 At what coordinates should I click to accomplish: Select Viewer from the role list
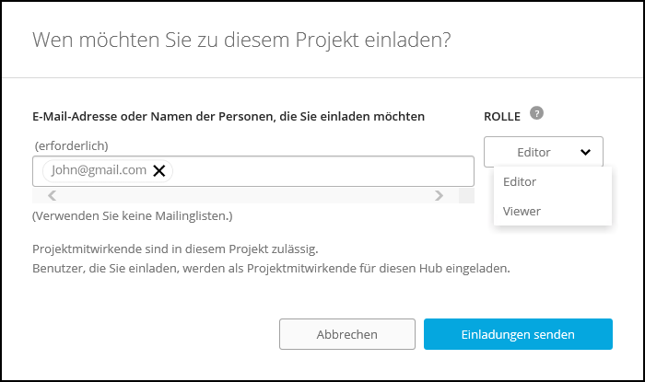coord(522,211)
